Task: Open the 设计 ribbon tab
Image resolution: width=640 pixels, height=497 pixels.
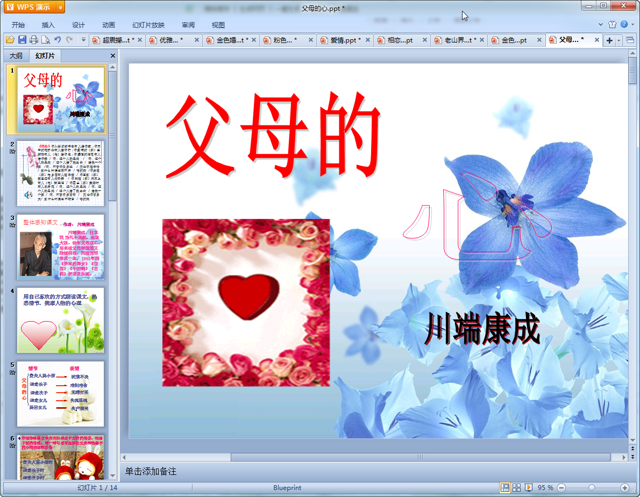Action: pos(79,25)
